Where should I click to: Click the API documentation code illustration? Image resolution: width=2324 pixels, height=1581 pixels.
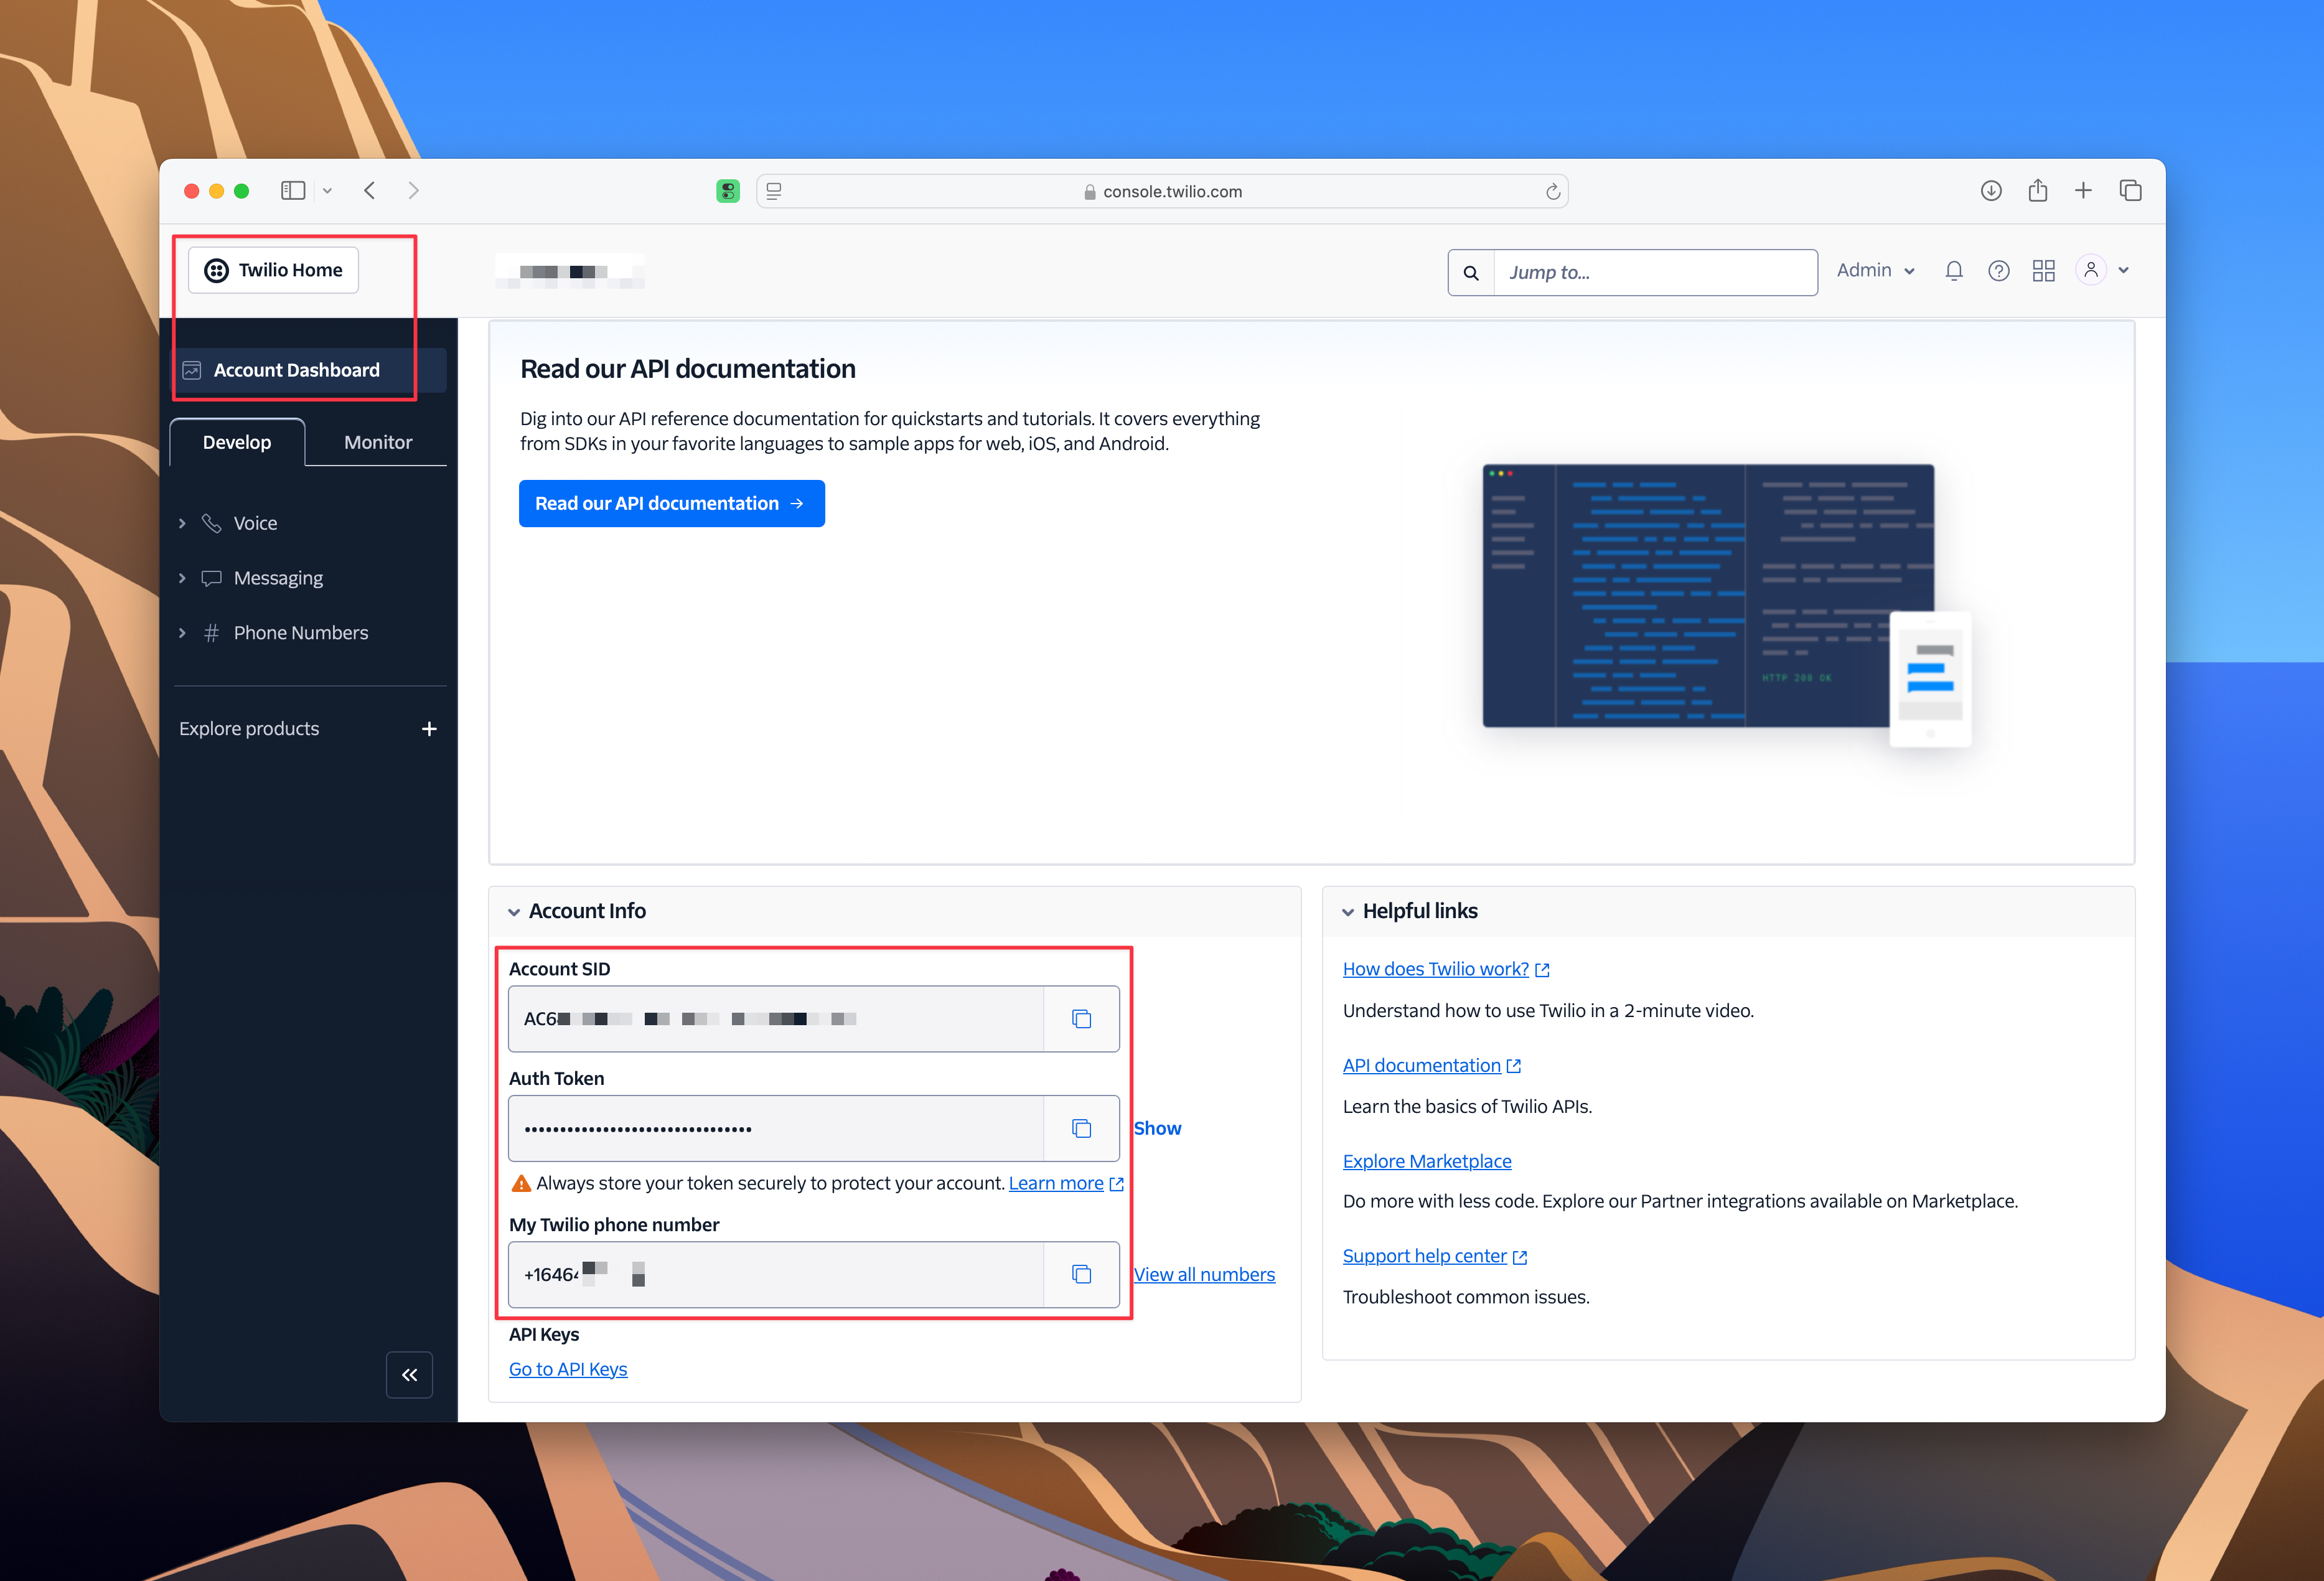coord(1727,604)
